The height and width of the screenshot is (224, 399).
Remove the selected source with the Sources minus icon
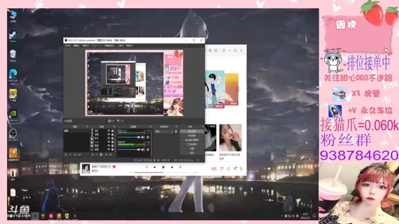[97, 155]
